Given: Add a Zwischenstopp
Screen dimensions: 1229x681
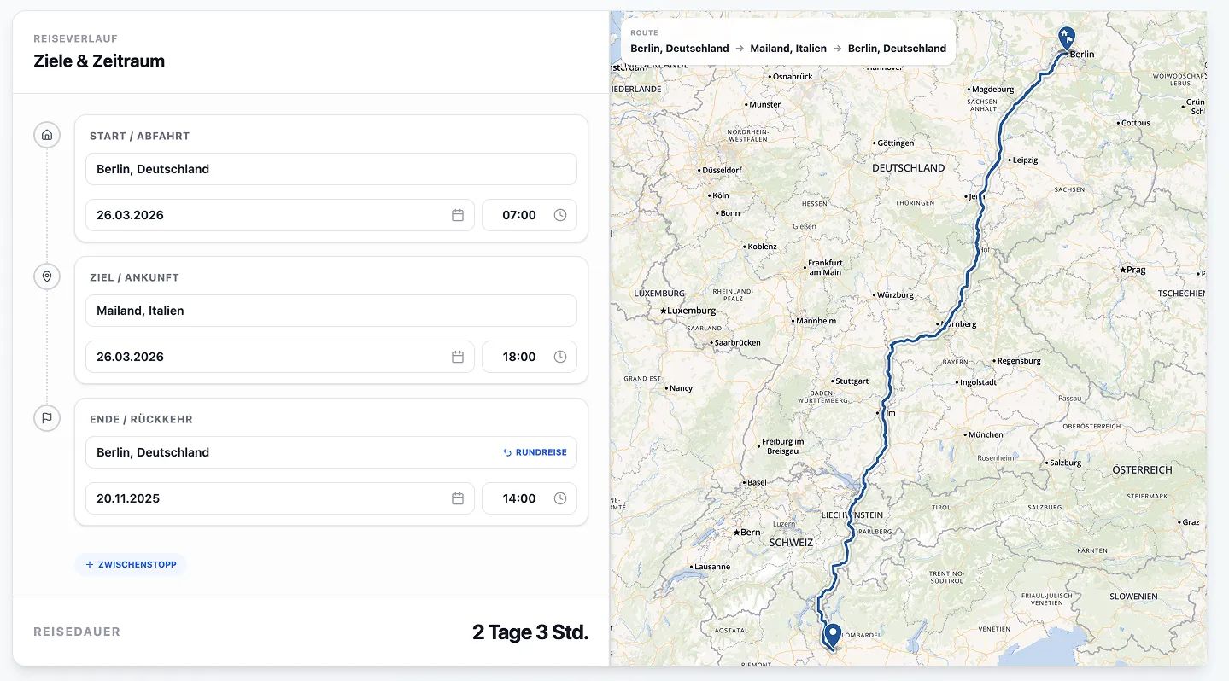Looking at the screenshot, I should click(131, 564).
